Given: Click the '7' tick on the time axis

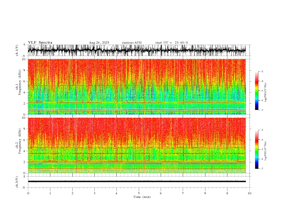Looking at the screenshot, I should pyautogui.click(x=183, y=193).
